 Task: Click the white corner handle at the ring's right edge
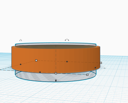click(x=101, y=63)
